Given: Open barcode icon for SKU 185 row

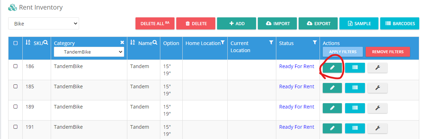Looking at the screenshot, I should pyautogui.click(x=355, y=88).
